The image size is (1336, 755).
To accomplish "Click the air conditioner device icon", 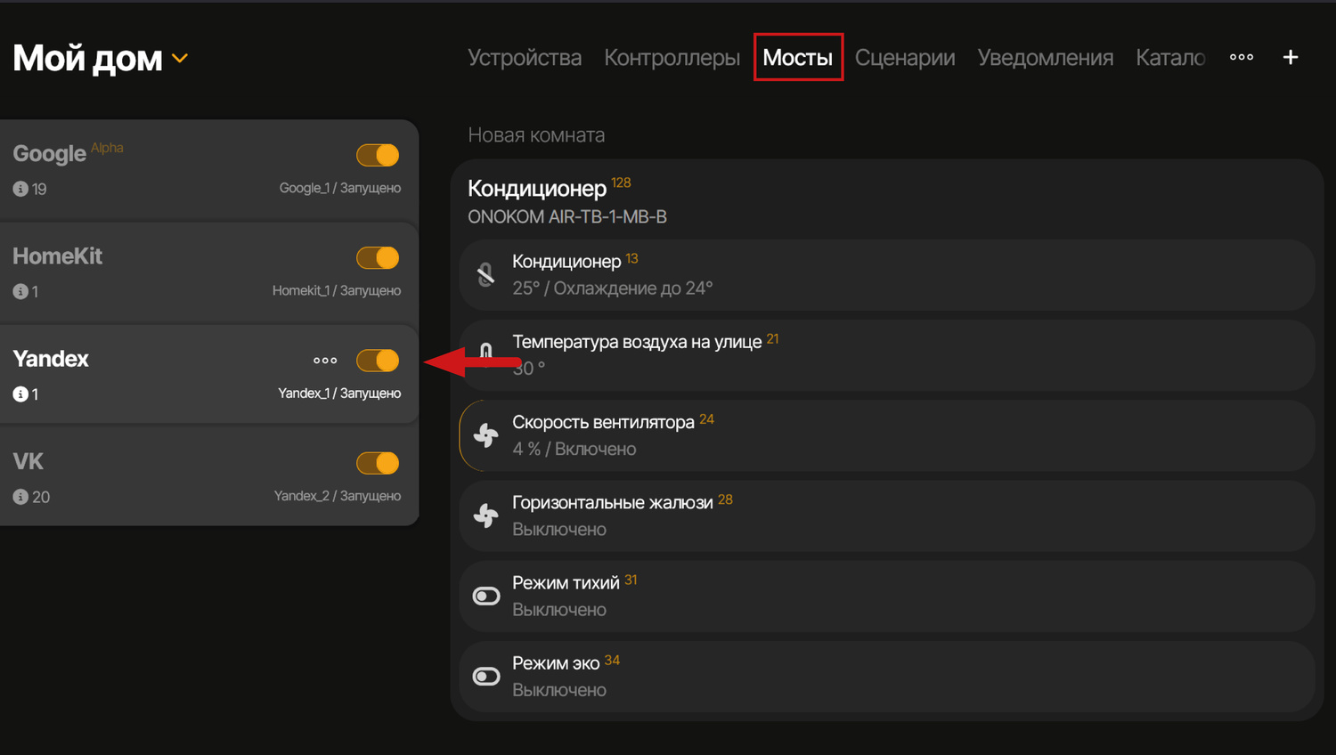I will click(485, 274).
